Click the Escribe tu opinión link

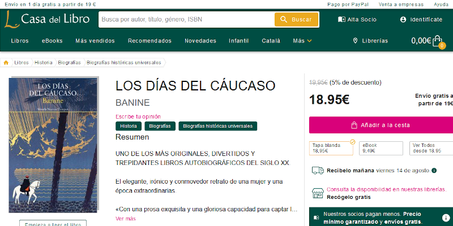[138, 116]
